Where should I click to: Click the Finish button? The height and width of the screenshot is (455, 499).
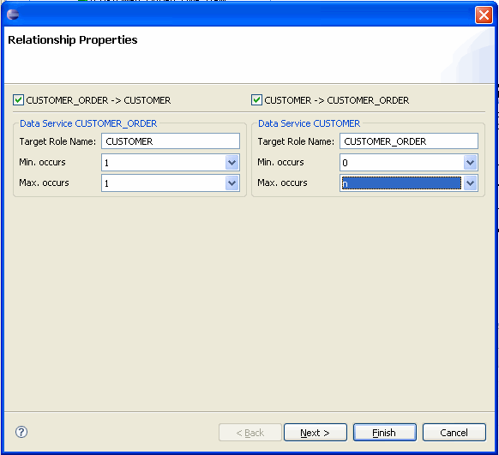[x=384, y=433]
